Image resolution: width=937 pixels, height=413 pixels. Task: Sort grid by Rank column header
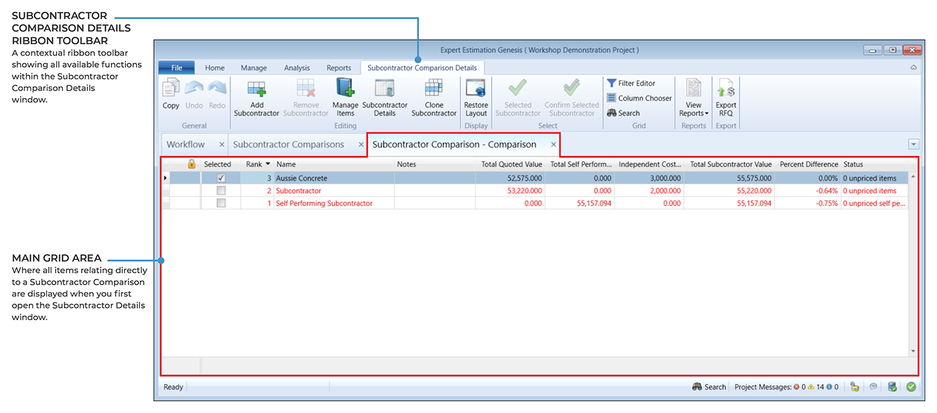[254, 164]
